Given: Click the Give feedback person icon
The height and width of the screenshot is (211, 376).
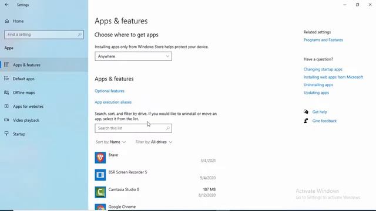Looking at the screenshot, I should point(306,121).
